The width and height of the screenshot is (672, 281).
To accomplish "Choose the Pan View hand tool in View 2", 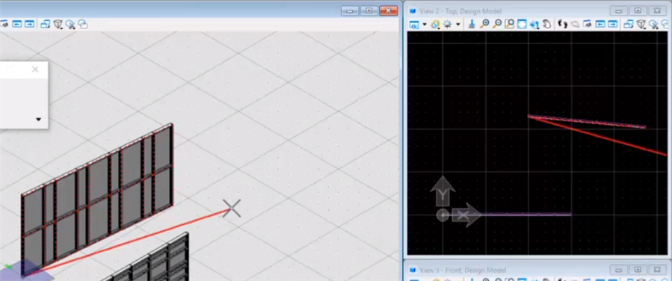I will [x=547, y=24].
